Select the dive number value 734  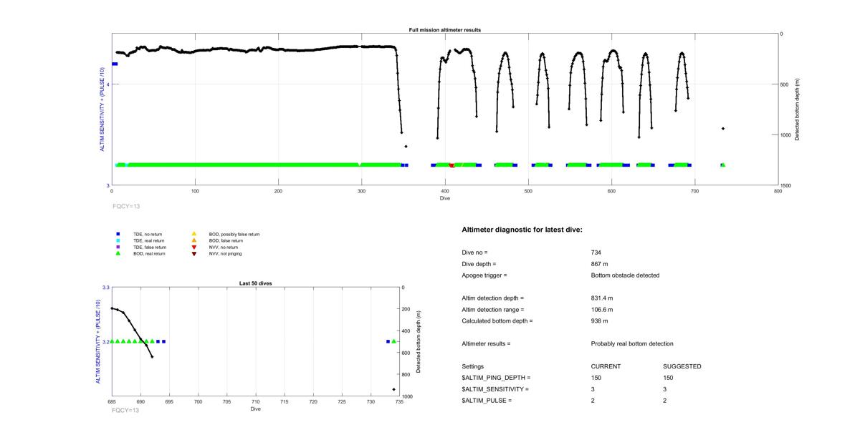596,253
